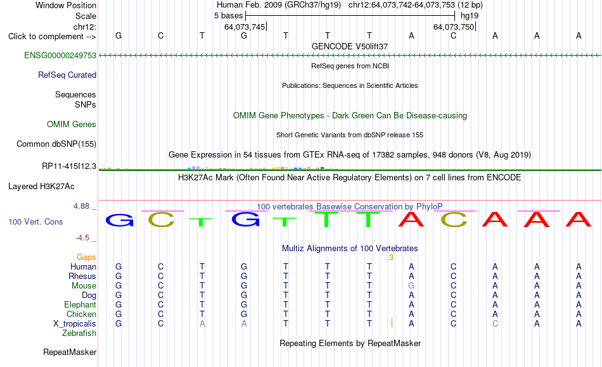The width and height of the screenshot is (602, 367).
Task: Click the 'Click to complement -->' label
Action: point(52,37)
